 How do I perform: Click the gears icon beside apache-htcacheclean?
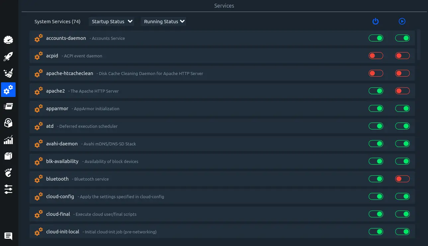(39, 73)
